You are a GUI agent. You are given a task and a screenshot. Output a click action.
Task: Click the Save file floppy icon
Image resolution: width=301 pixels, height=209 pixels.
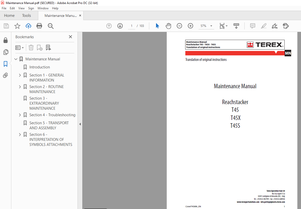(x=6, y=26)
